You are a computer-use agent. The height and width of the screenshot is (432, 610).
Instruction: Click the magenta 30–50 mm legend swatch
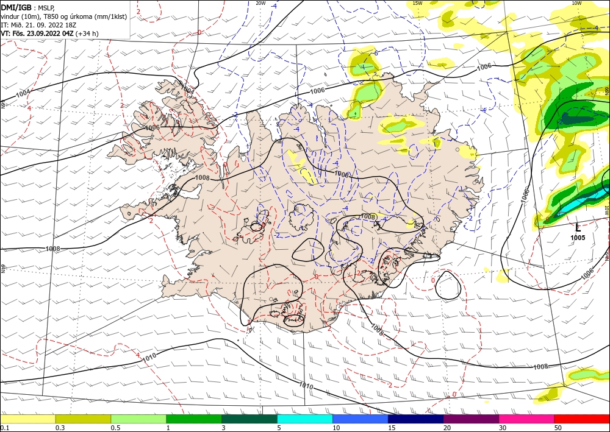527,419
